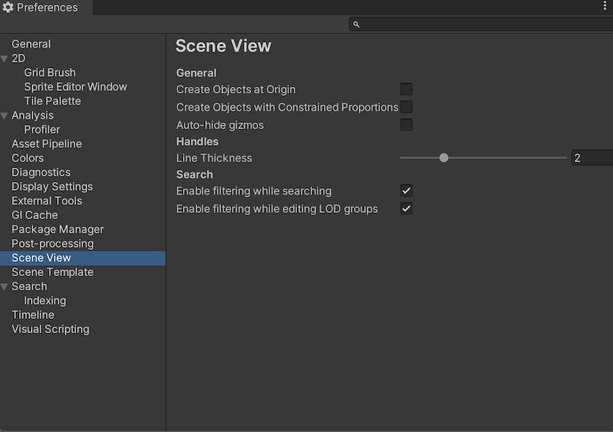The image size is (613, 432).
Task: Open GI Cache preferences
Action: click(34, 215)
